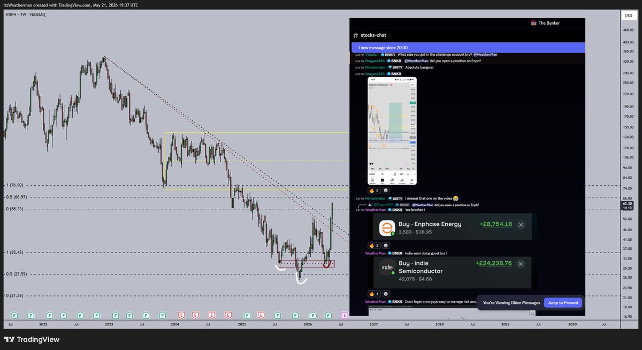Click WeatherMan username beside 'Indie semi doing good'
Viewport: 642px width, 350px height.
[x=376, y=253]
